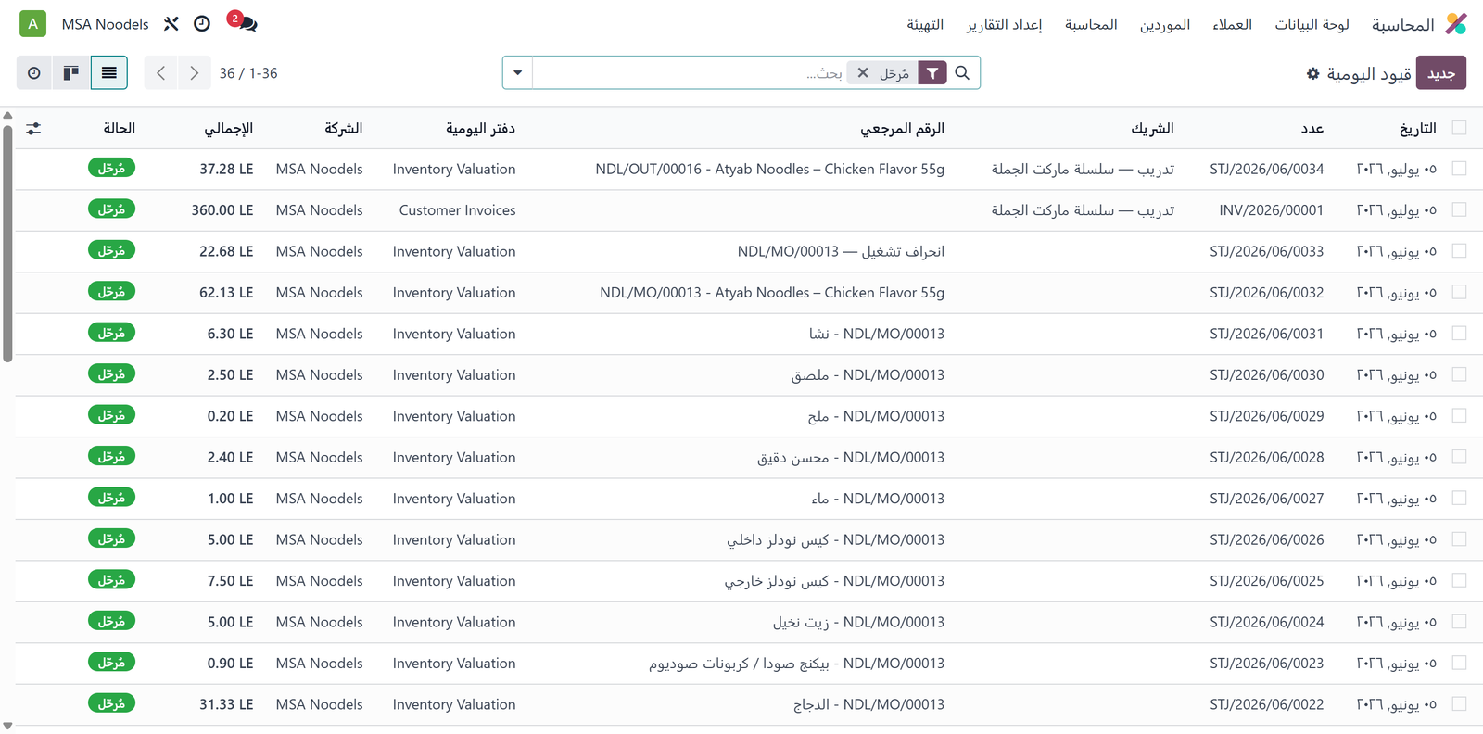Click the filter funnel icon
Image resolution: width=1483 pixels, height=734 pixels.
tap(932, 72)
